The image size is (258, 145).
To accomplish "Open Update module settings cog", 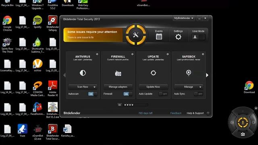I will [168, 54].
